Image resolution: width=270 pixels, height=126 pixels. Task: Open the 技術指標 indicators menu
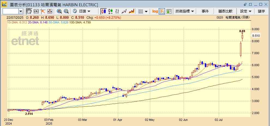click(185, 11)
